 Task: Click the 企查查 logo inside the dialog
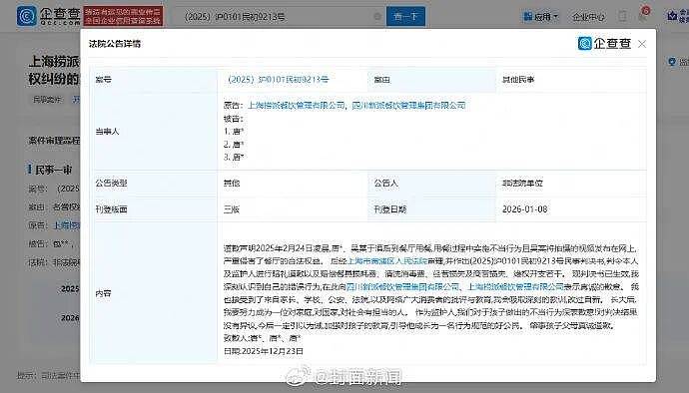point(604,44)
